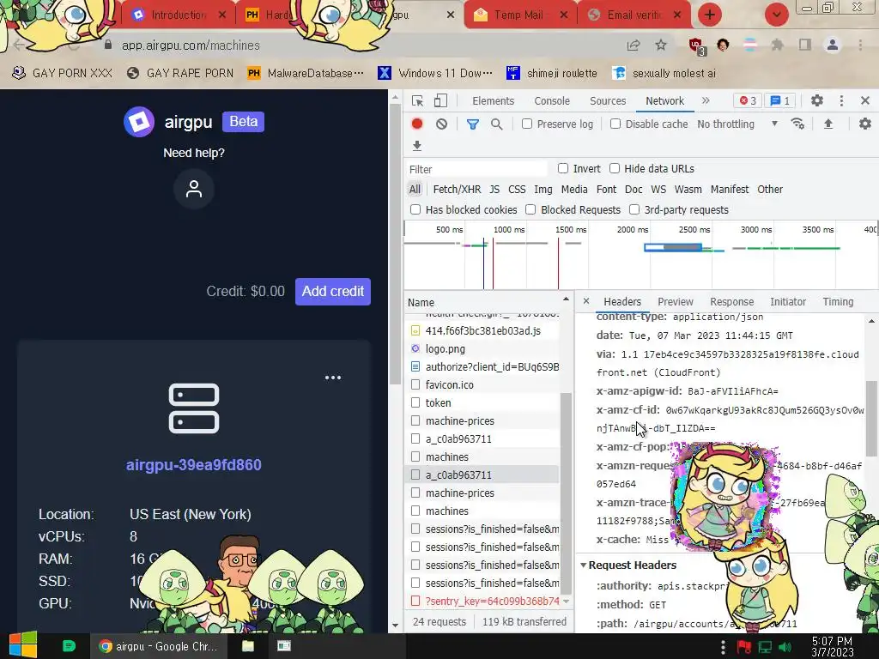Open DevTools settings gear
The image size is (879, 659).
pos(817,101)
